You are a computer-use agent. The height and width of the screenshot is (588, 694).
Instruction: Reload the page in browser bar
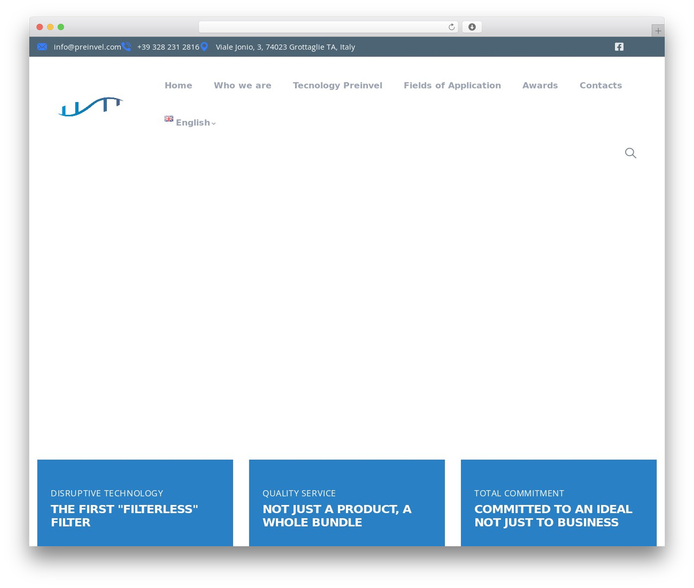(452, 27)
